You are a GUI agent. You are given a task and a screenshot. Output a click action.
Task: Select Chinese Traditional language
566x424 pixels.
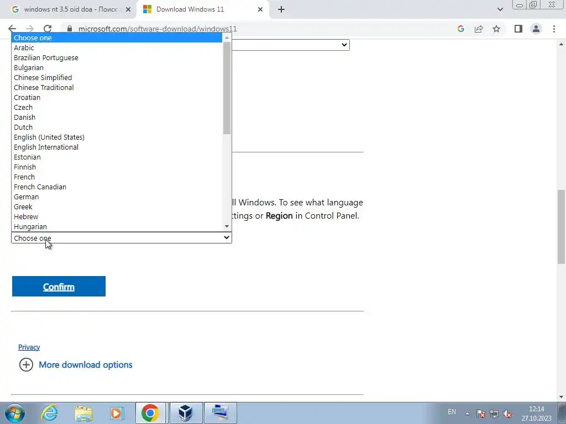point(117,88)
